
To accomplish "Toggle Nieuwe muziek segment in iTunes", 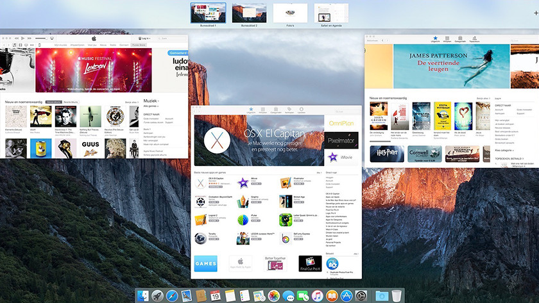I will [54, 102].
